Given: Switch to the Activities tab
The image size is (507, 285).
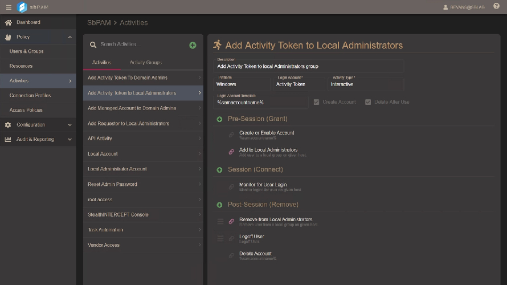Looking at the screenshot, I should pyautogui.click(x=102, y=63).
